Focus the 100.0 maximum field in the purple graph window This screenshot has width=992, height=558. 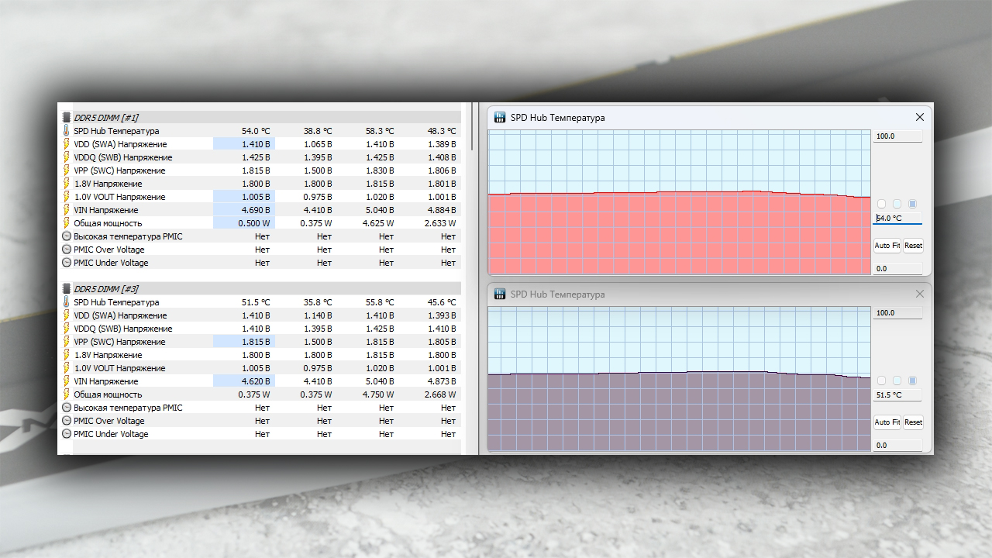897,313
